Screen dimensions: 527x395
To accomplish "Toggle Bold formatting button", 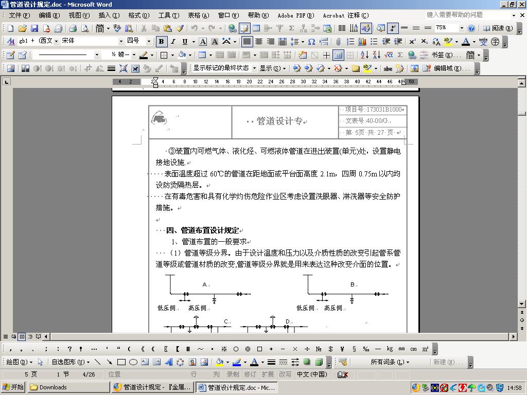I will pyautogui.click(x=162, y=42).
